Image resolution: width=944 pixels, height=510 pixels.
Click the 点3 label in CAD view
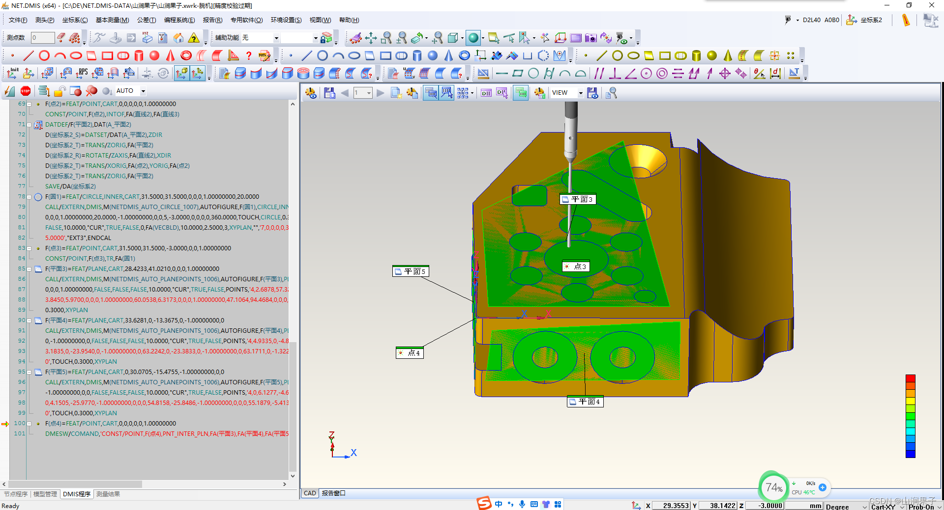(x=576, y=267)
